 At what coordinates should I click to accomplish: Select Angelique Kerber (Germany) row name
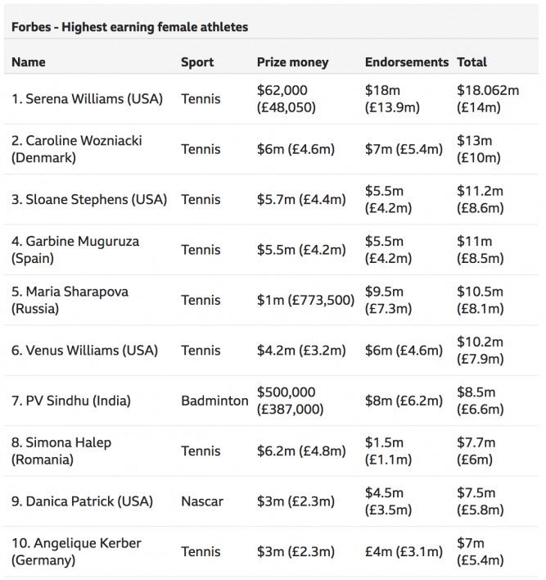[76, 552]
